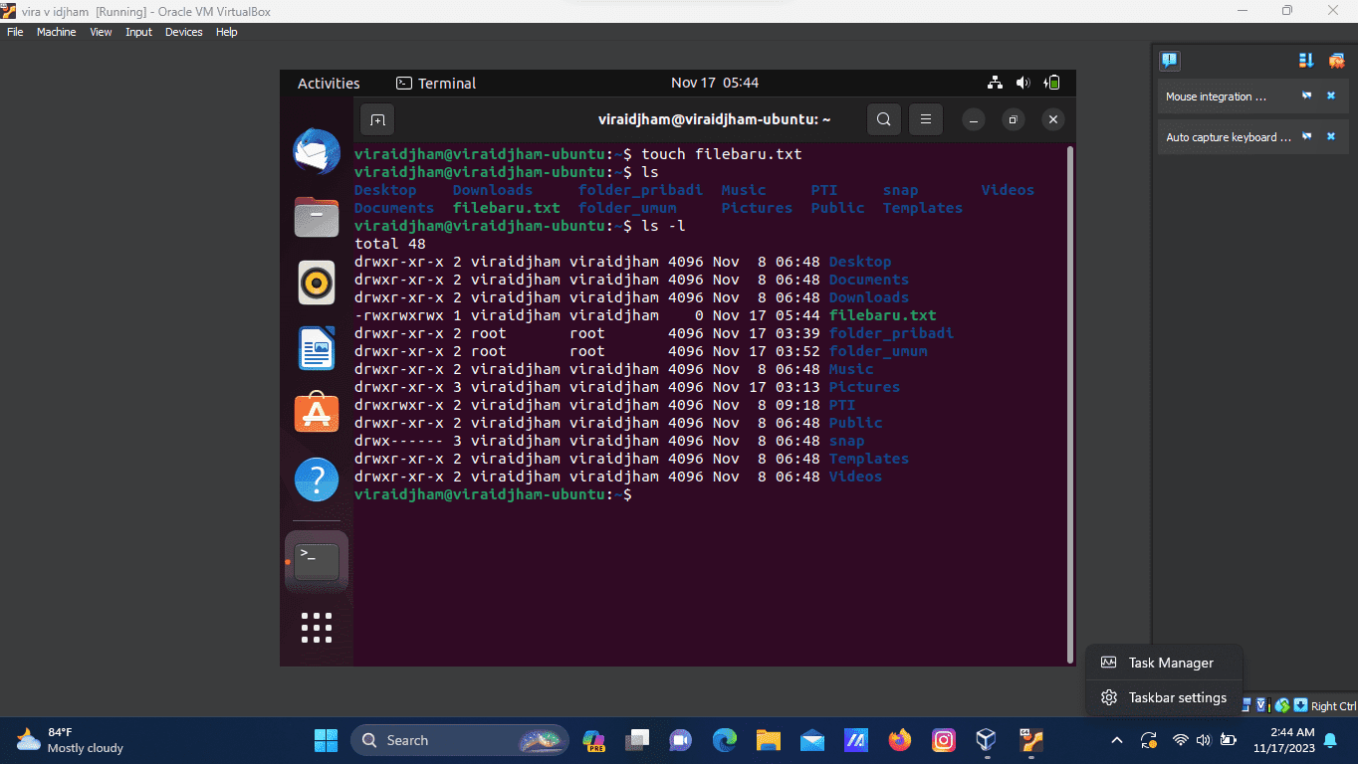This screenshot has height=764, width=1358.
Task: Open VirtualBox File menu
Action: pyautogui.click(x=15, y=32)
